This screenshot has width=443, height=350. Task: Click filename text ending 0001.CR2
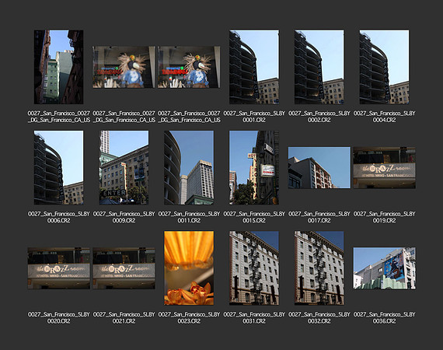click(x=254, y=117)
